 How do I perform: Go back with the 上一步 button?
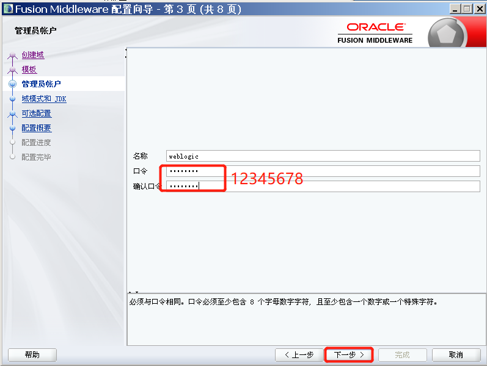[x=299, y=355]
